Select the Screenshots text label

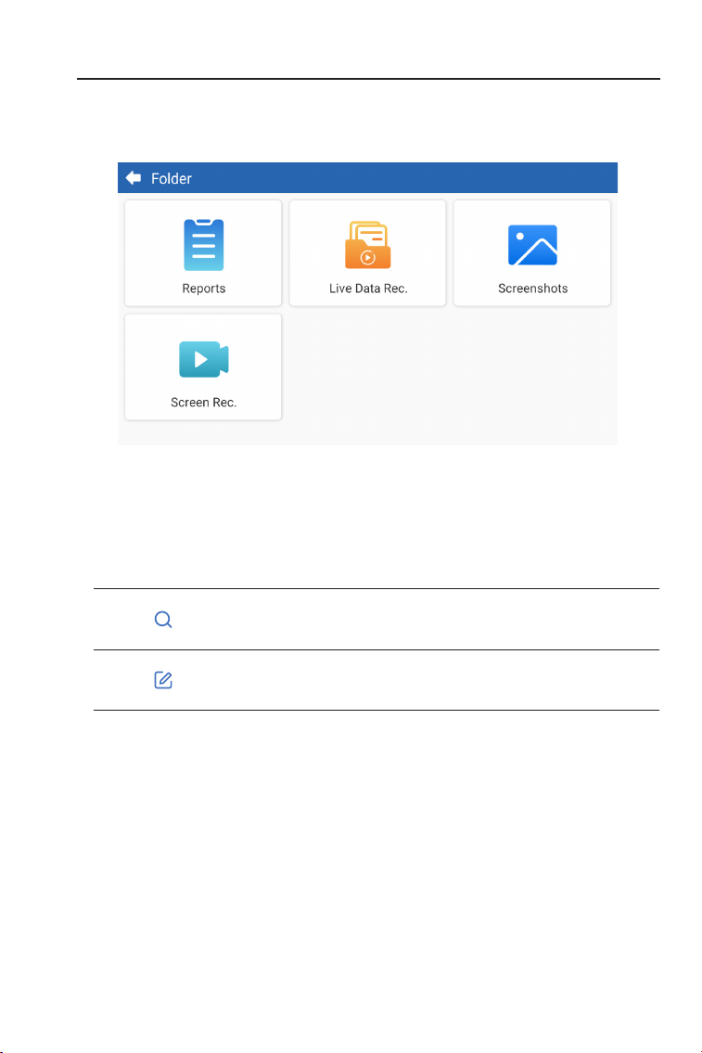[x=533, y=289]
